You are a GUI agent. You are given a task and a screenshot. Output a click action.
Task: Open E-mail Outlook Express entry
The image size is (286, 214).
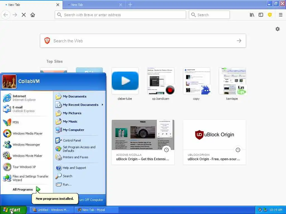pyautogui.click(x=27, y=109)
